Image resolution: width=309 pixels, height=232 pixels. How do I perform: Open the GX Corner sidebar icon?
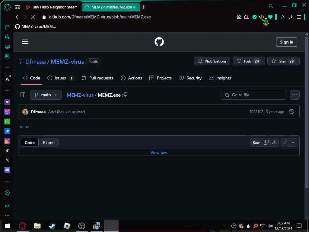pos(7,206)
